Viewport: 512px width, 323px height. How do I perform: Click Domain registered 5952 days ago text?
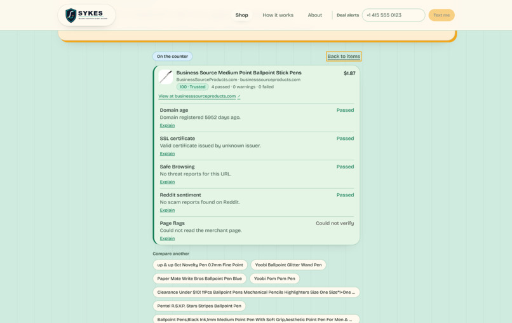click(200, 118)
